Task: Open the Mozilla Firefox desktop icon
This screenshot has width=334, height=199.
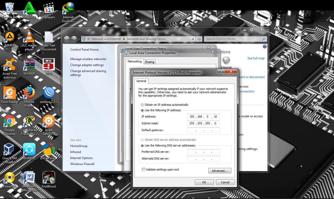Action: (x=29, y=97)
